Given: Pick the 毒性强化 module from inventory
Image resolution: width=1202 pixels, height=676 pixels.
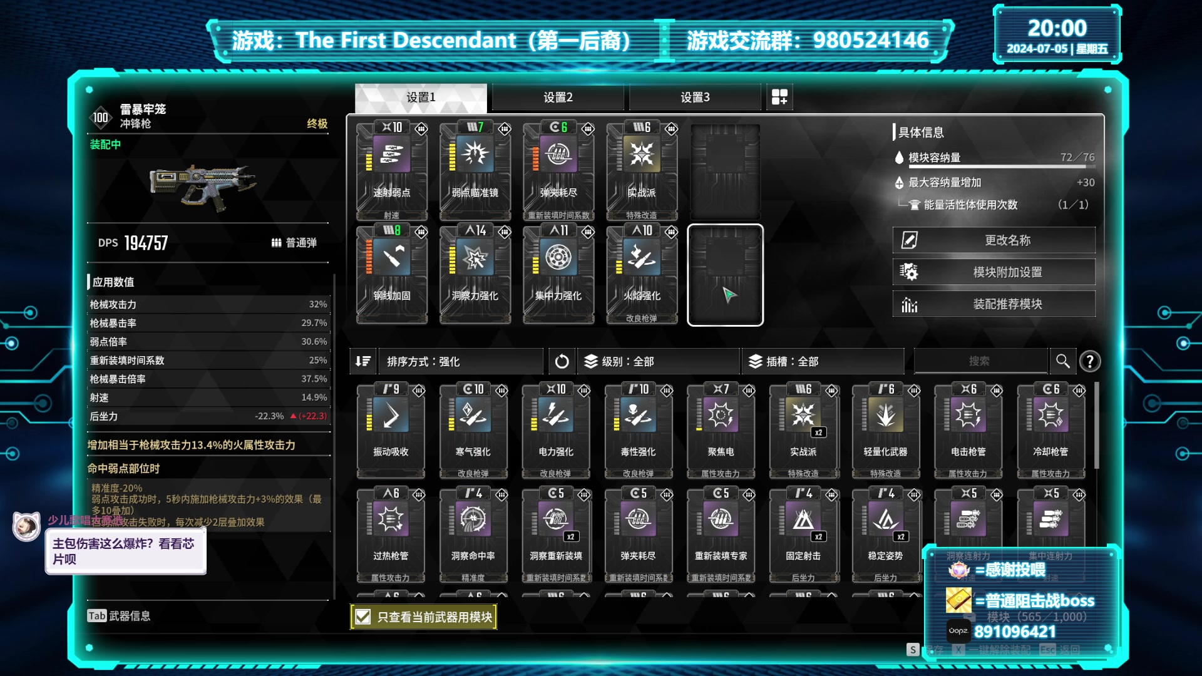Looking at the screenshot, I should (x=639, y=431).
